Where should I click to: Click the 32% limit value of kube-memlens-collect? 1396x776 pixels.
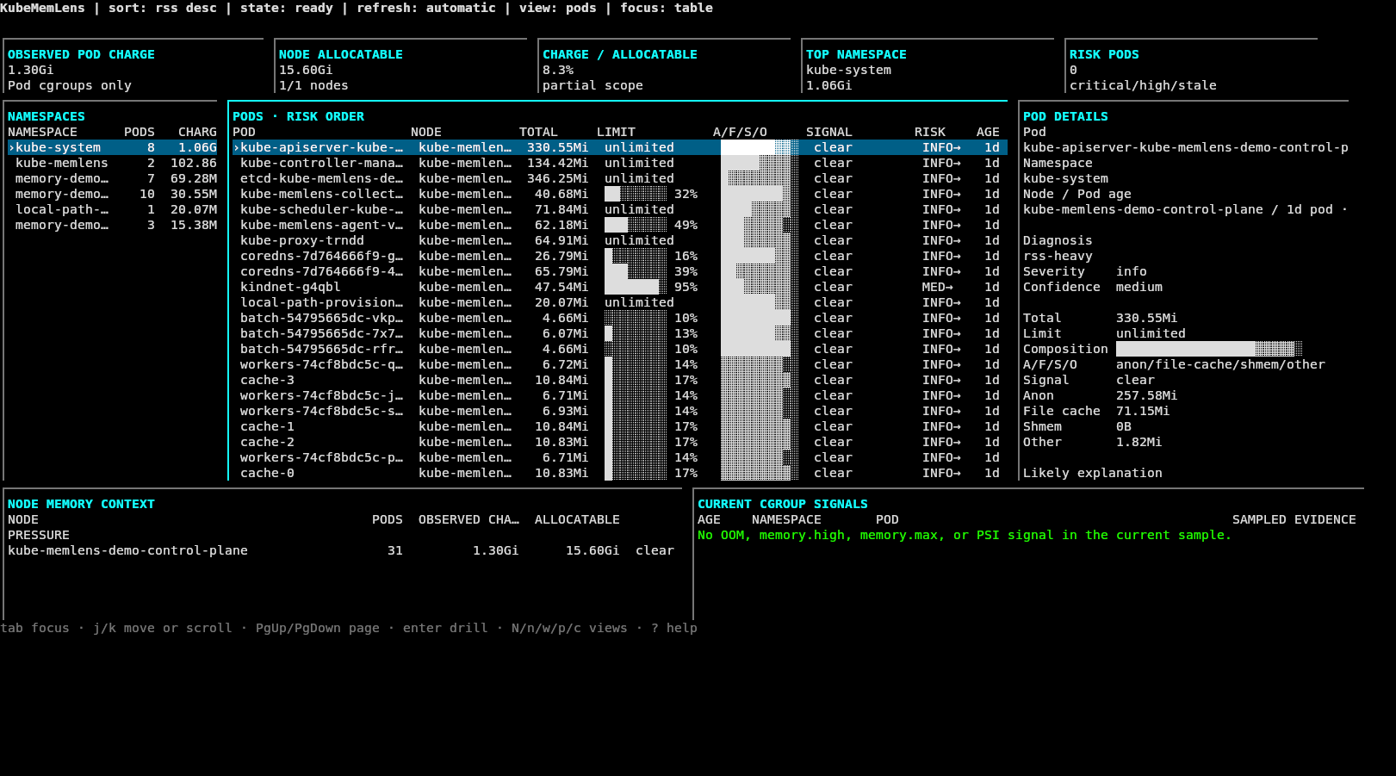(686, 194)
